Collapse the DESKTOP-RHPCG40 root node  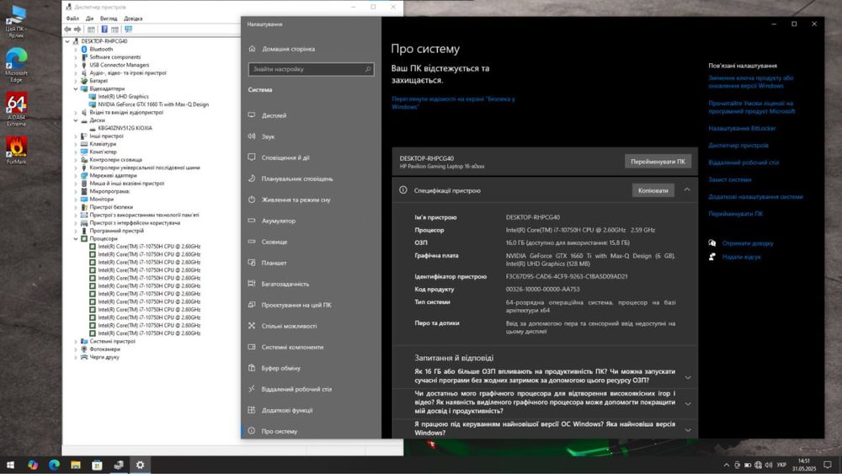[x=67, y=41]
